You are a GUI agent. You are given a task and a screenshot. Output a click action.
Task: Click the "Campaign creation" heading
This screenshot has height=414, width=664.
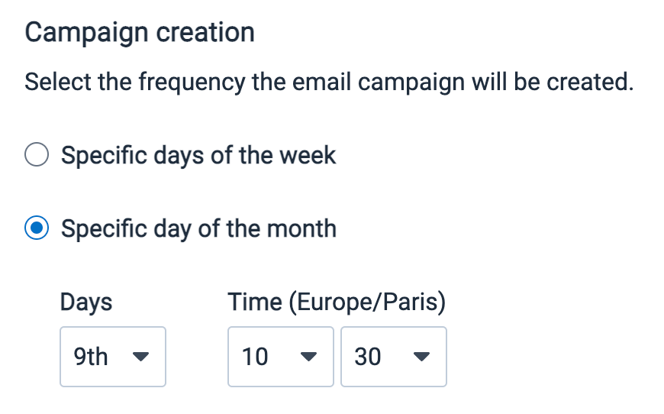click(140, 33)
